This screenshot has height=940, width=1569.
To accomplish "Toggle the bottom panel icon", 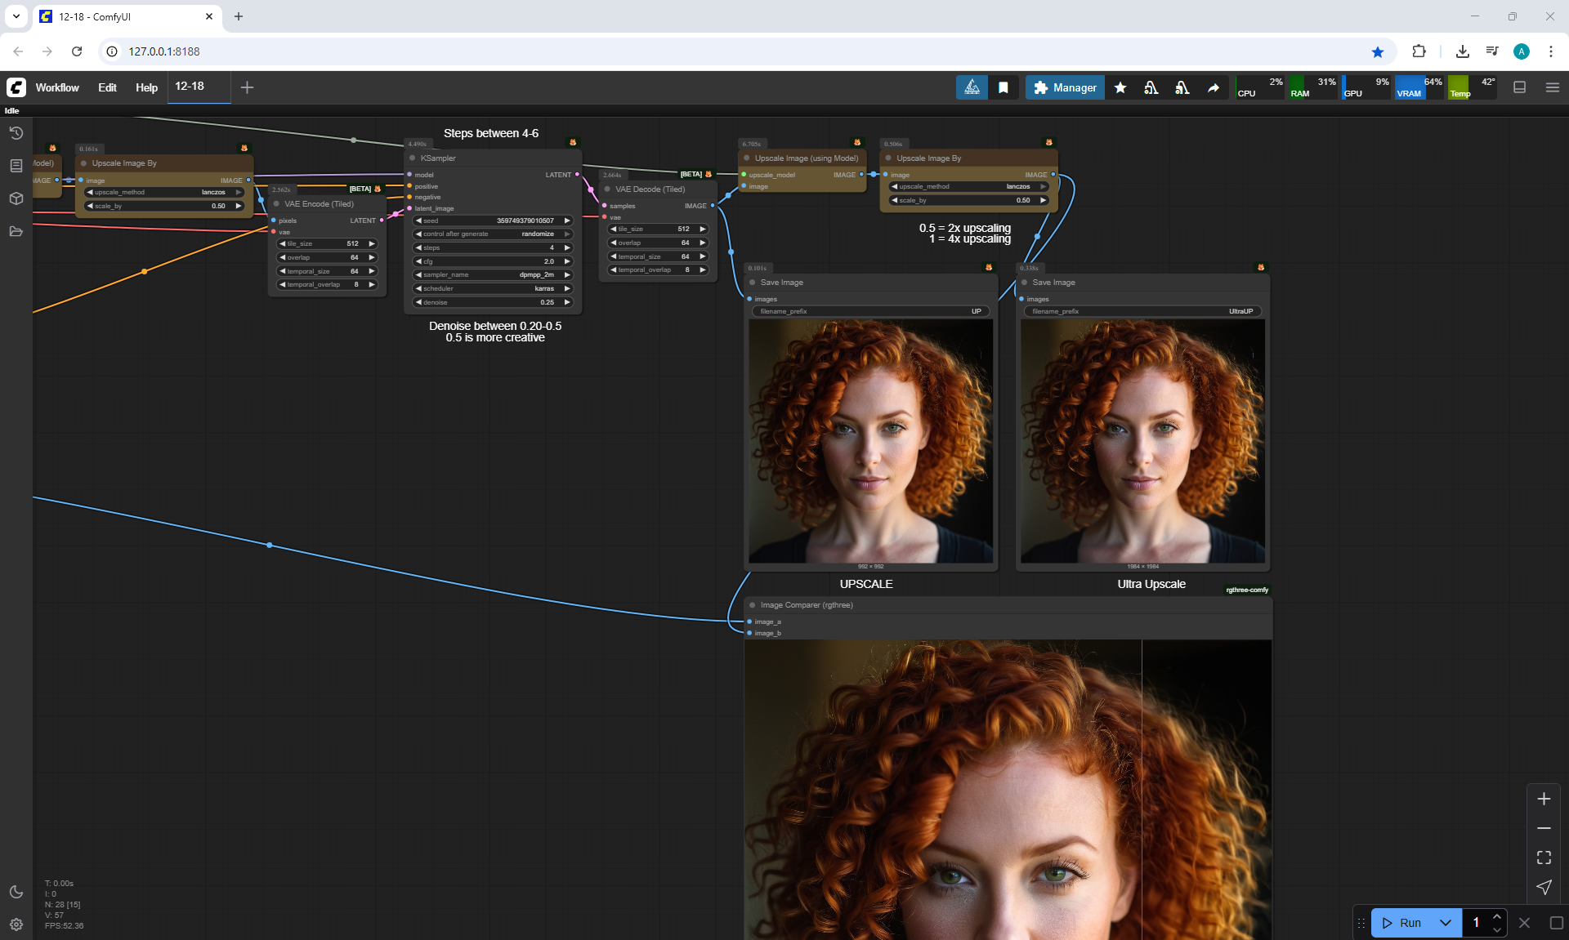I will pos(1519,87).
